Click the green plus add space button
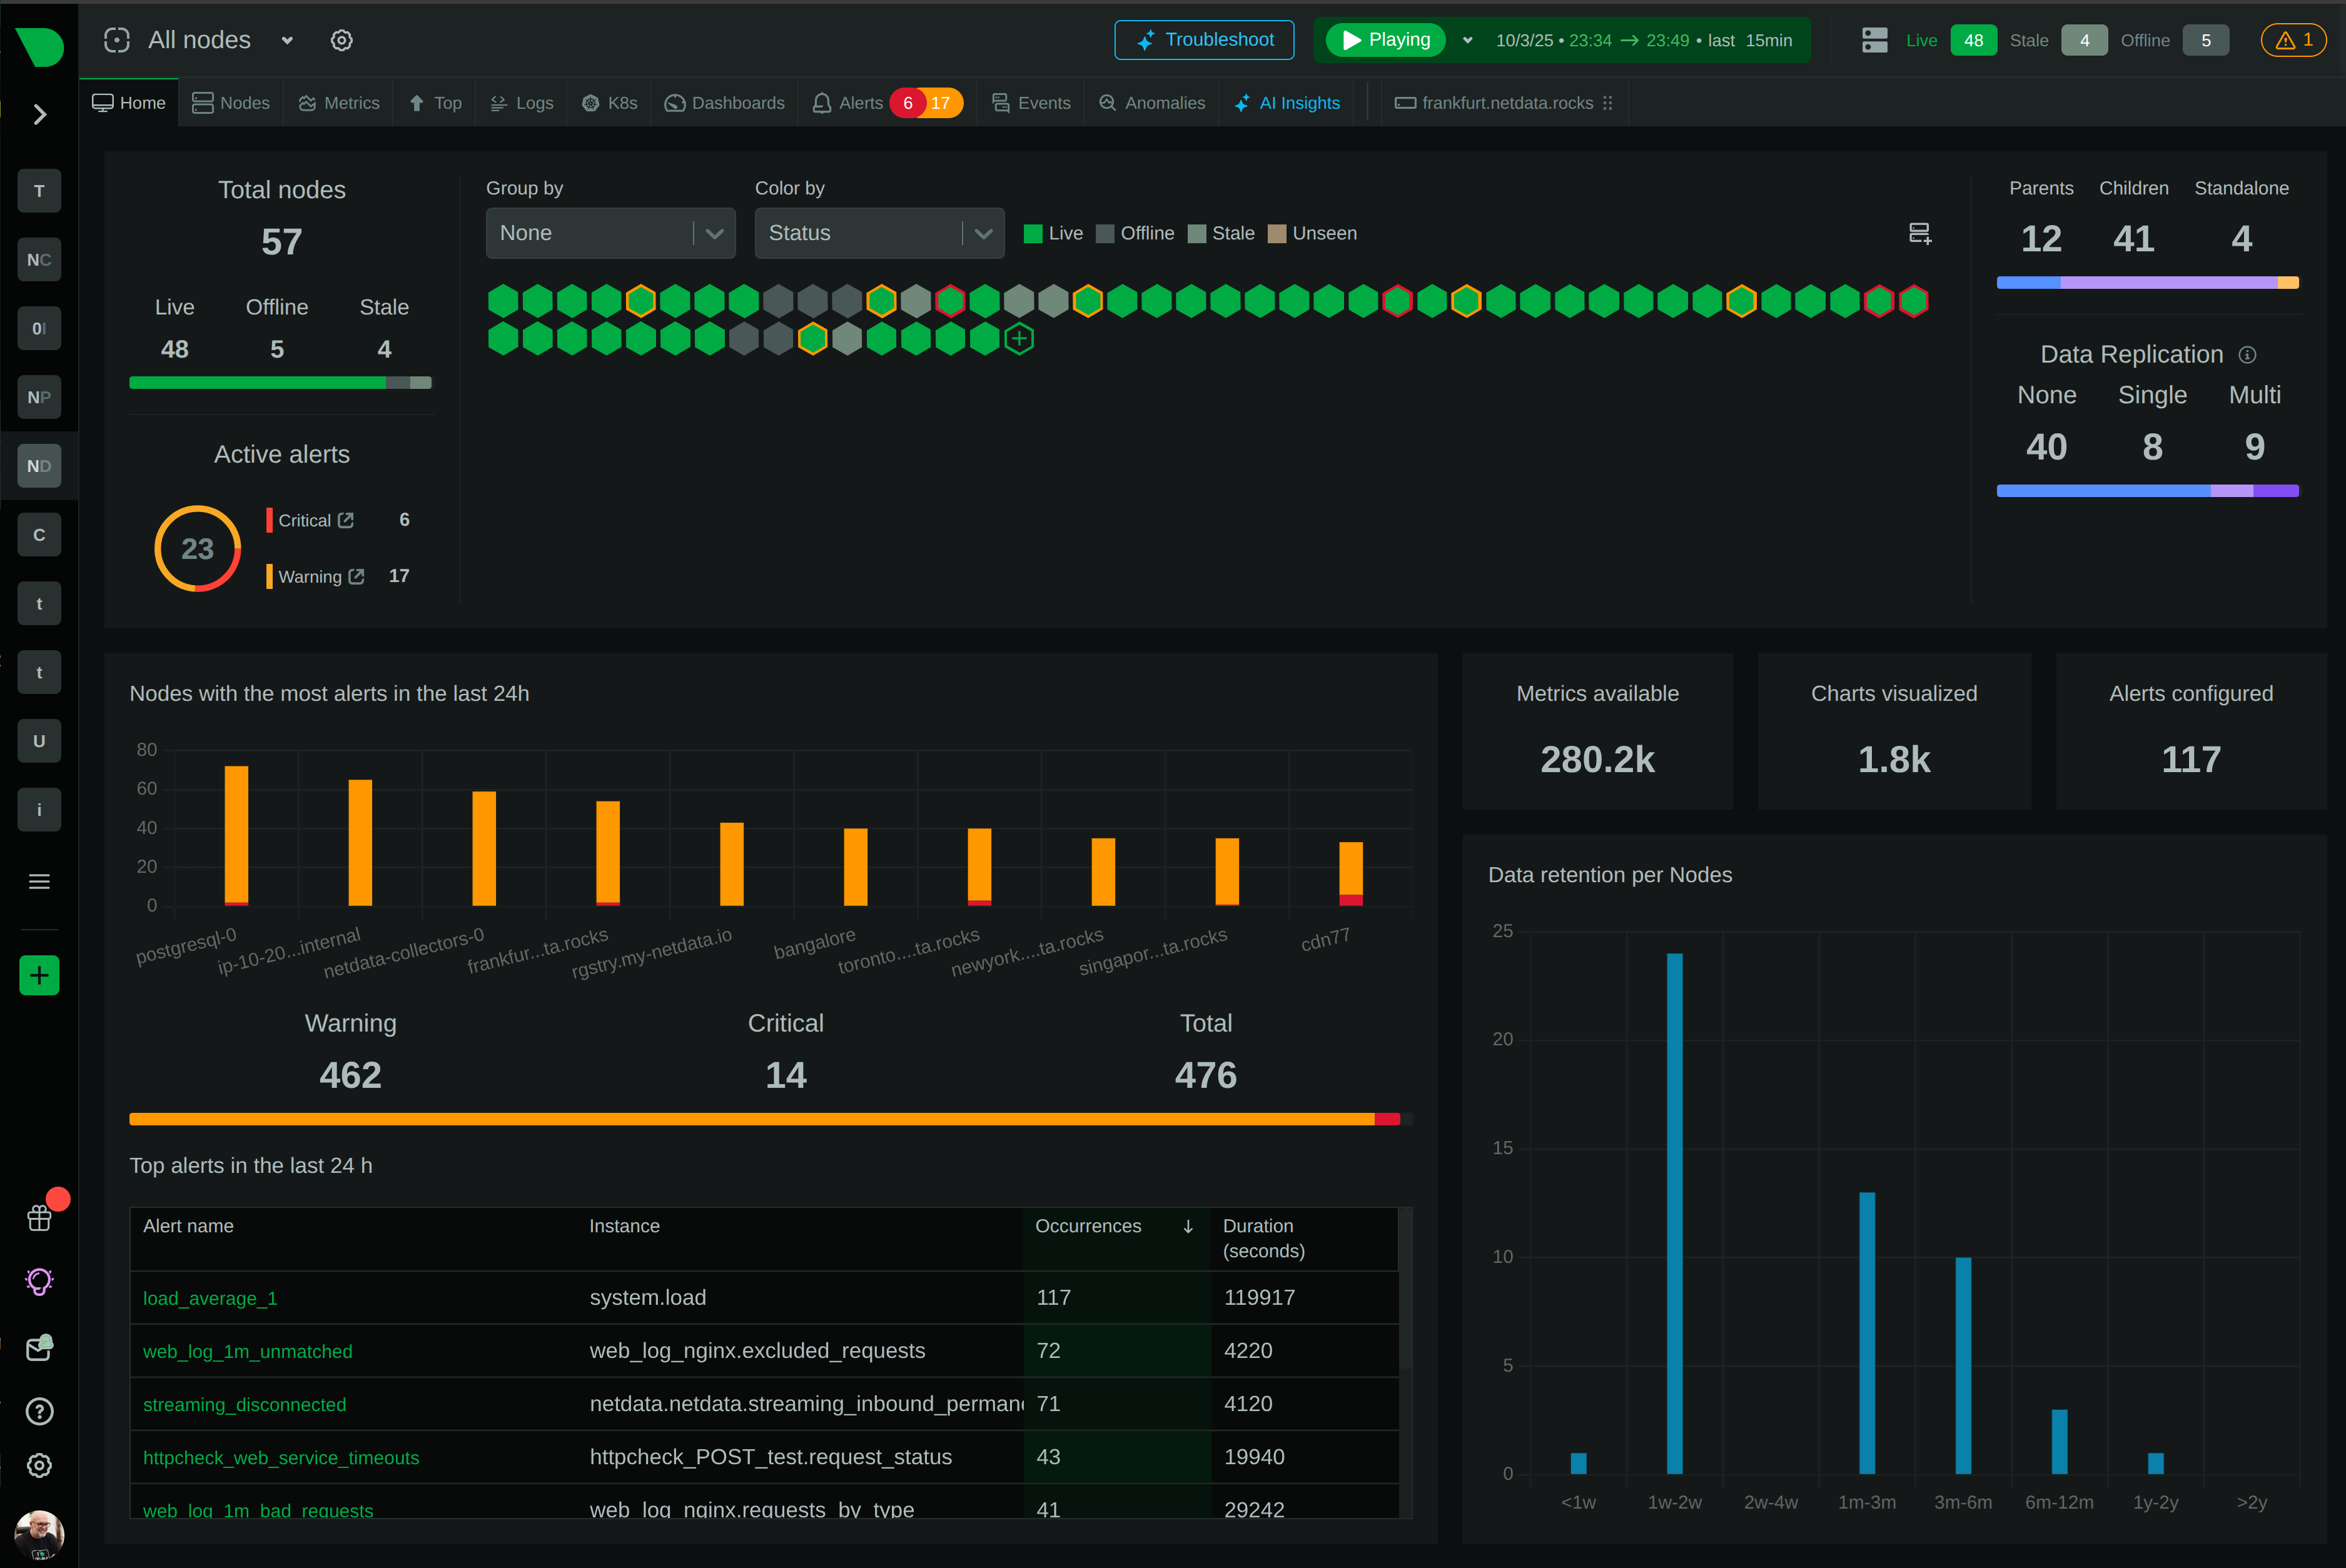The height and width of the screenshot is (1568, 2346). 40,975
